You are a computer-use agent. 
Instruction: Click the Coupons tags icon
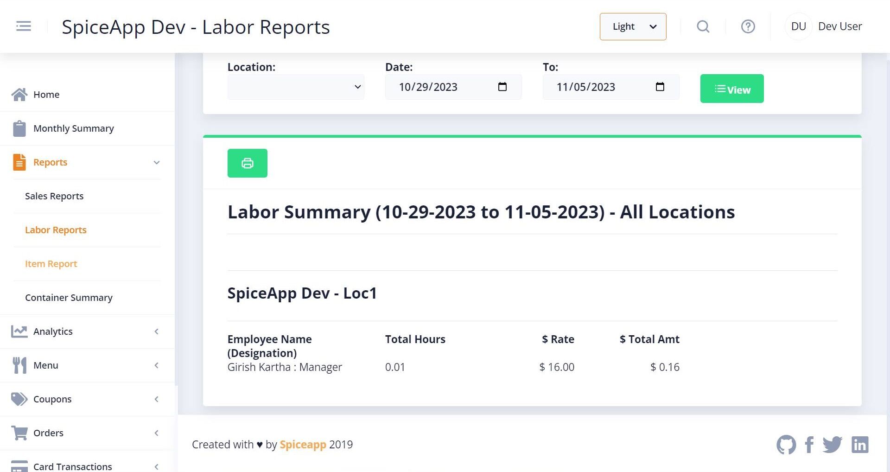pos(19,399)
